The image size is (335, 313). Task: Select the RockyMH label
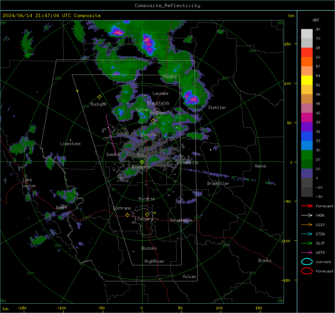tap(98, 104)
